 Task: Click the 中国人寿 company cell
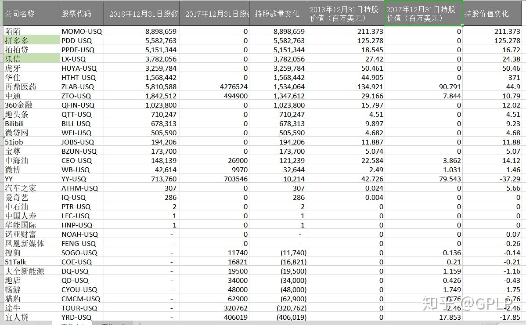[32, 216]
